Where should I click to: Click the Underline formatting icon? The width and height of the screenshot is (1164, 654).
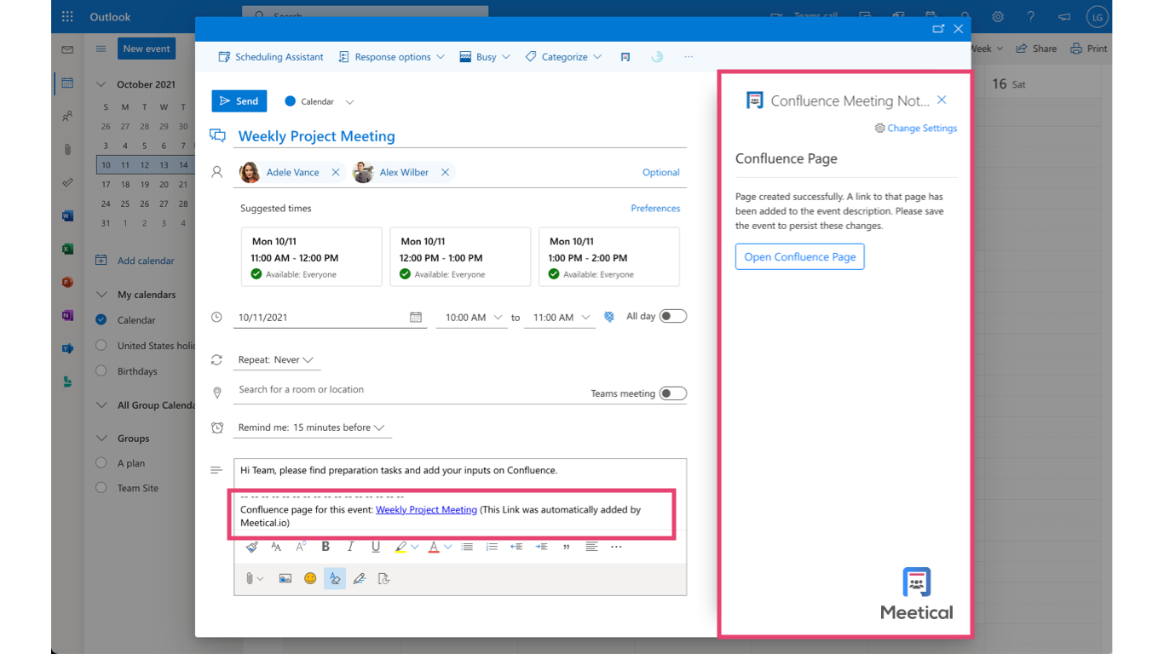[x=375, y=547]
